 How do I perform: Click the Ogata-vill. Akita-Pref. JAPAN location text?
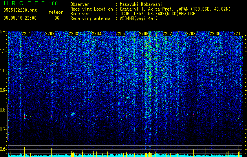(175, 9)
